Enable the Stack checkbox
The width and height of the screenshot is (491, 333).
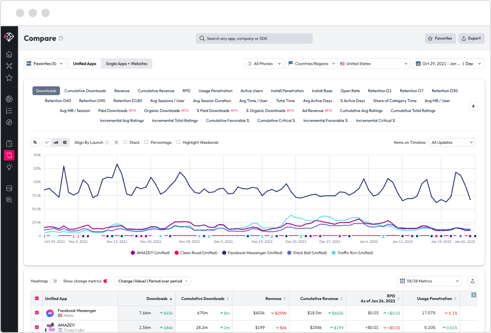pos(126,142)
